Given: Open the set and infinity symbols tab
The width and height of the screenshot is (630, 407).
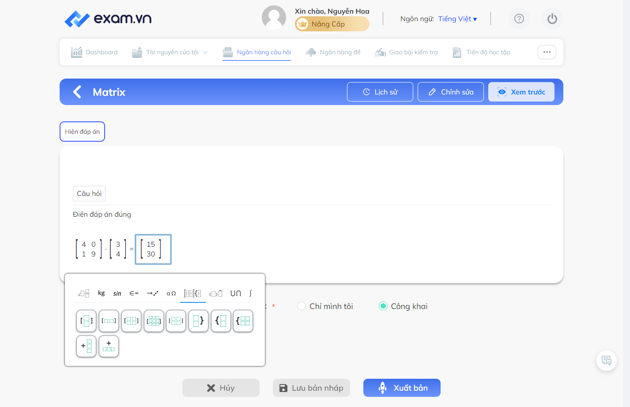Looking at the screenshot, I should [134, 293].
